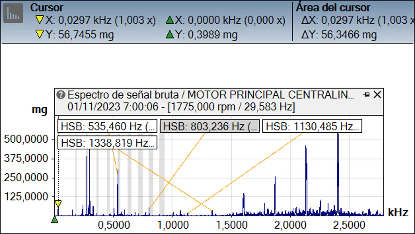Click the yellow triangle next to Y: 56,7455 mg
This screenshot has width=415, height=234.
[x=39, y=34]
